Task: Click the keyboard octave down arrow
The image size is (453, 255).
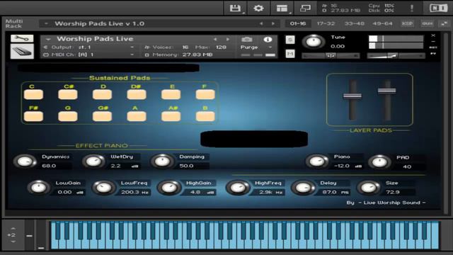Action: 13,241
